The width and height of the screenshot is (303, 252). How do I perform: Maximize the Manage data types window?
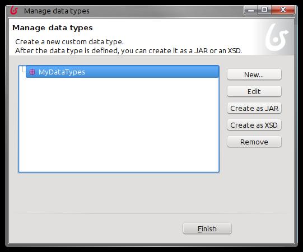click(x=264, y=10)
